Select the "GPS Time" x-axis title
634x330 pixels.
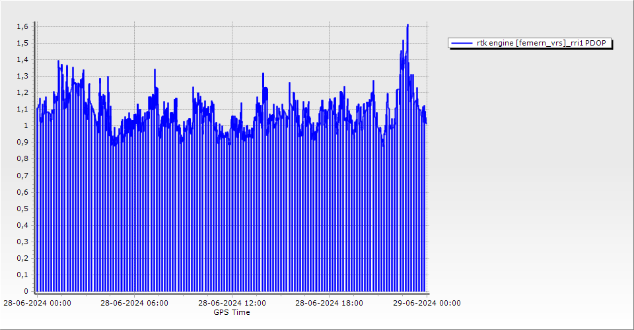(x=231, y=312)
